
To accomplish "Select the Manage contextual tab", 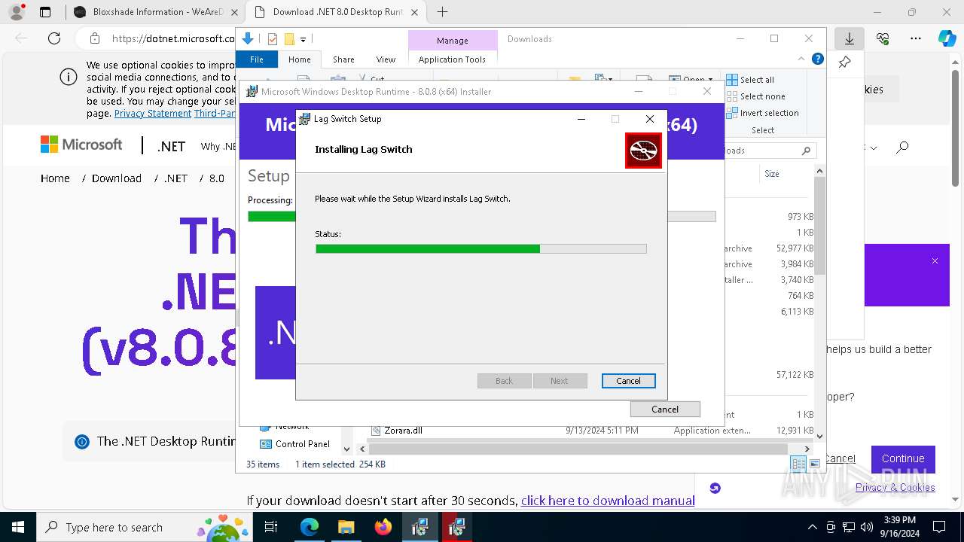I will (452, 41).
